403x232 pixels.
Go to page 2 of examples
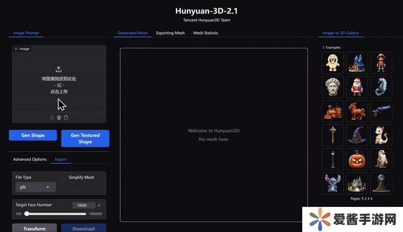[x=365, y=199]
